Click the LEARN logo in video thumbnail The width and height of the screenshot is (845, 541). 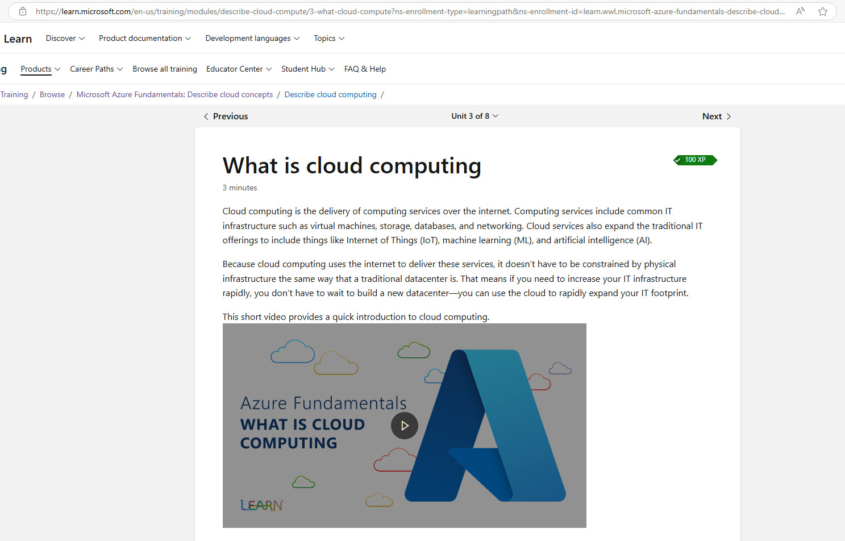click(x=262, y=505)
